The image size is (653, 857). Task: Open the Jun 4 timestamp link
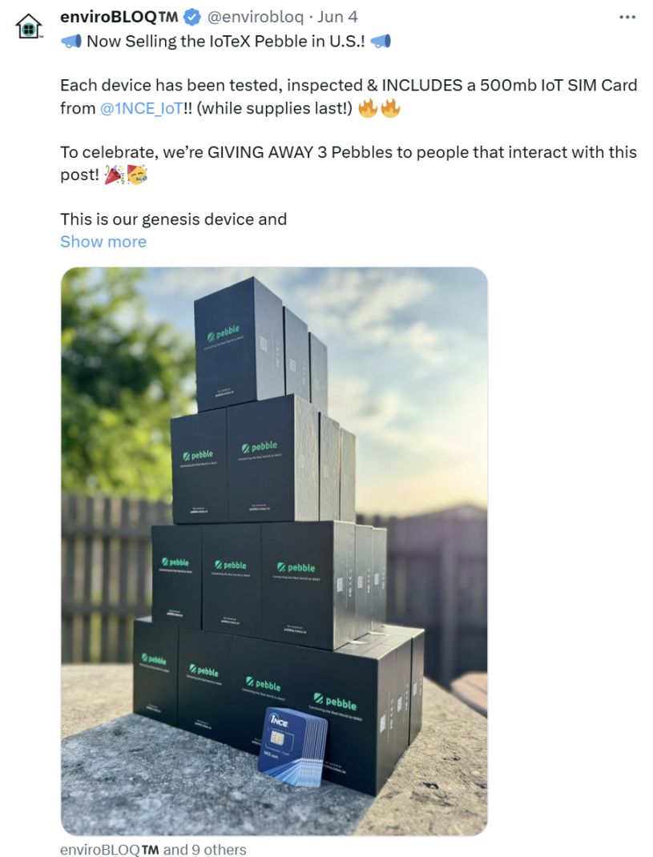(x=337, y=17)
